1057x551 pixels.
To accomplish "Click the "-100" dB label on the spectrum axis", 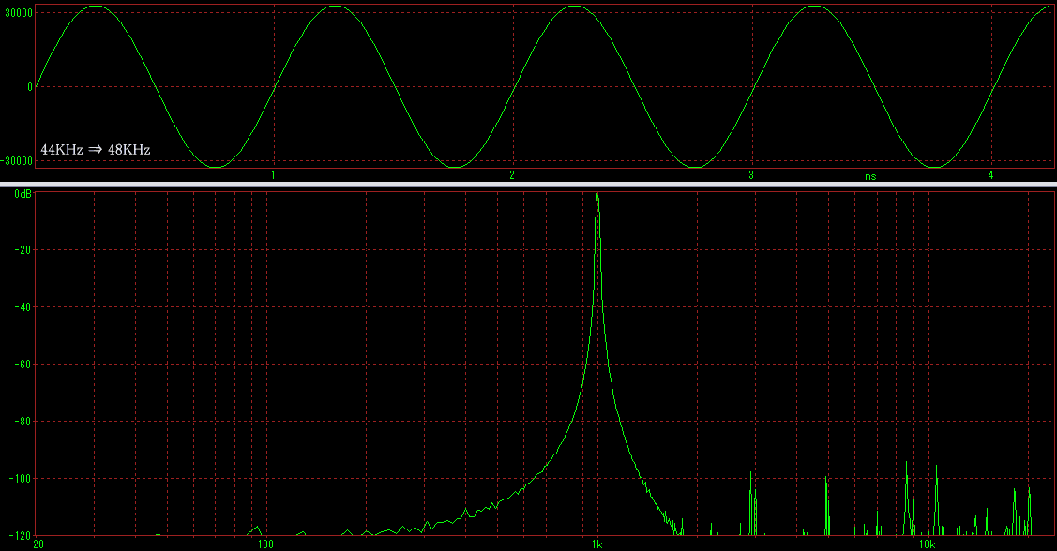I will tap(20, 479).
